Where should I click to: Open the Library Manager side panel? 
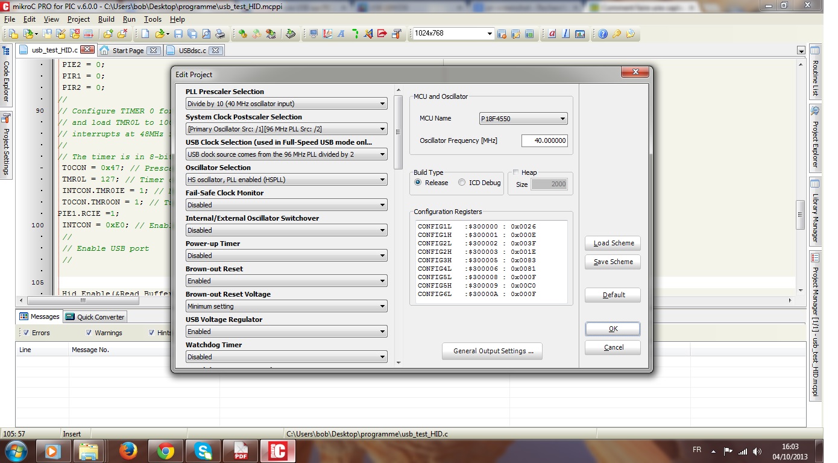(x=815, y=212)
